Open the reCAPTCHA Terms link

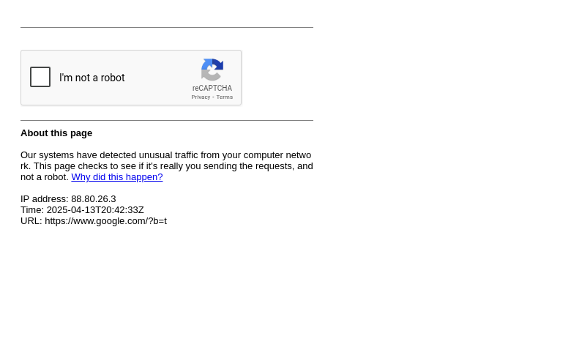tap(224, 97)
